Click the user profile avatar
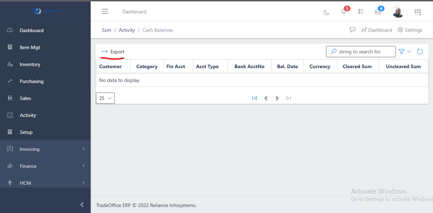The width and height of the screenshot is (433, 213). pos(398,12)
